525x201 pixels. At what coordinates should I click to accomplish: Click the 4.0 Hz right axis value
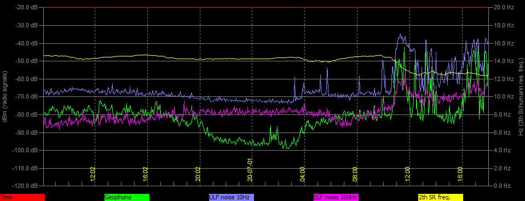[x=502, y=150]
